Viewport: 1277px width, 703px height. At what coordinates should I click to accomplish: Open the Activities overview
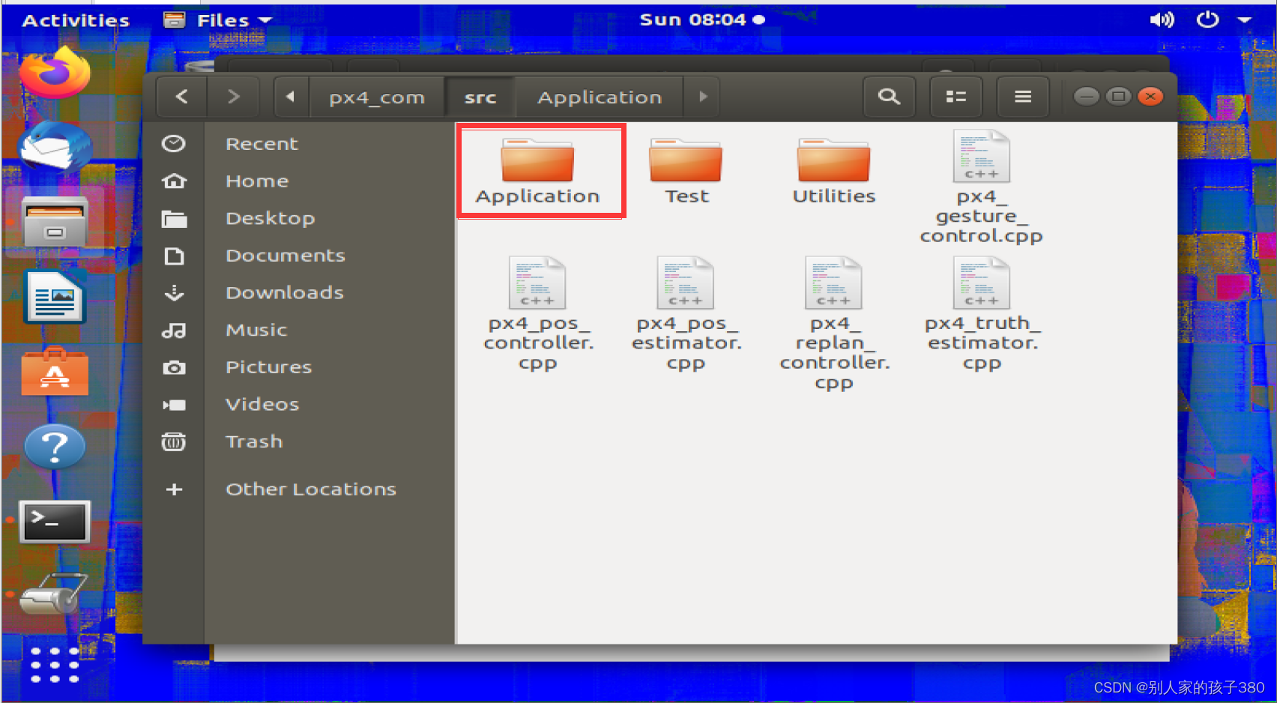coord(76,20)
